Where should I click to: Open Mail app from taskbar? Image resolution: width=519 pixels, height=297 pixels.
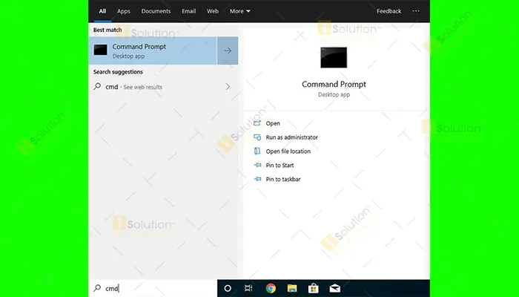pos(335,288)
